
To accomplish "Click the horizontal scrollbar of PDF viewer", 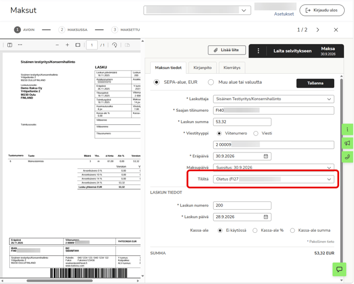I will pyautogui.click(x=59, y=281).
